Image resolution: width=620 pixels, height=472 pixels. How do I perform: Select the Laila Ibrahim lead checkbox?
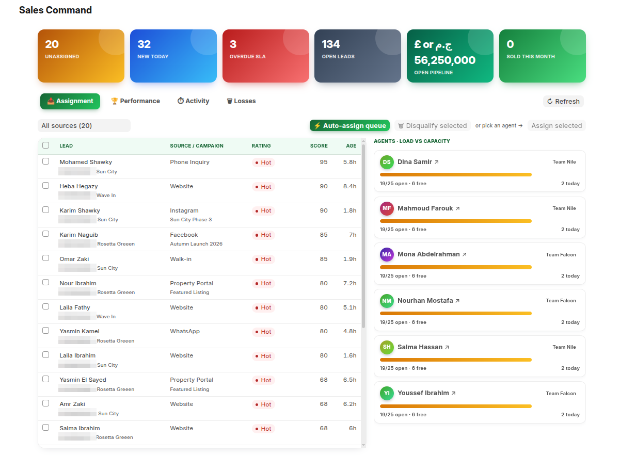46,355
